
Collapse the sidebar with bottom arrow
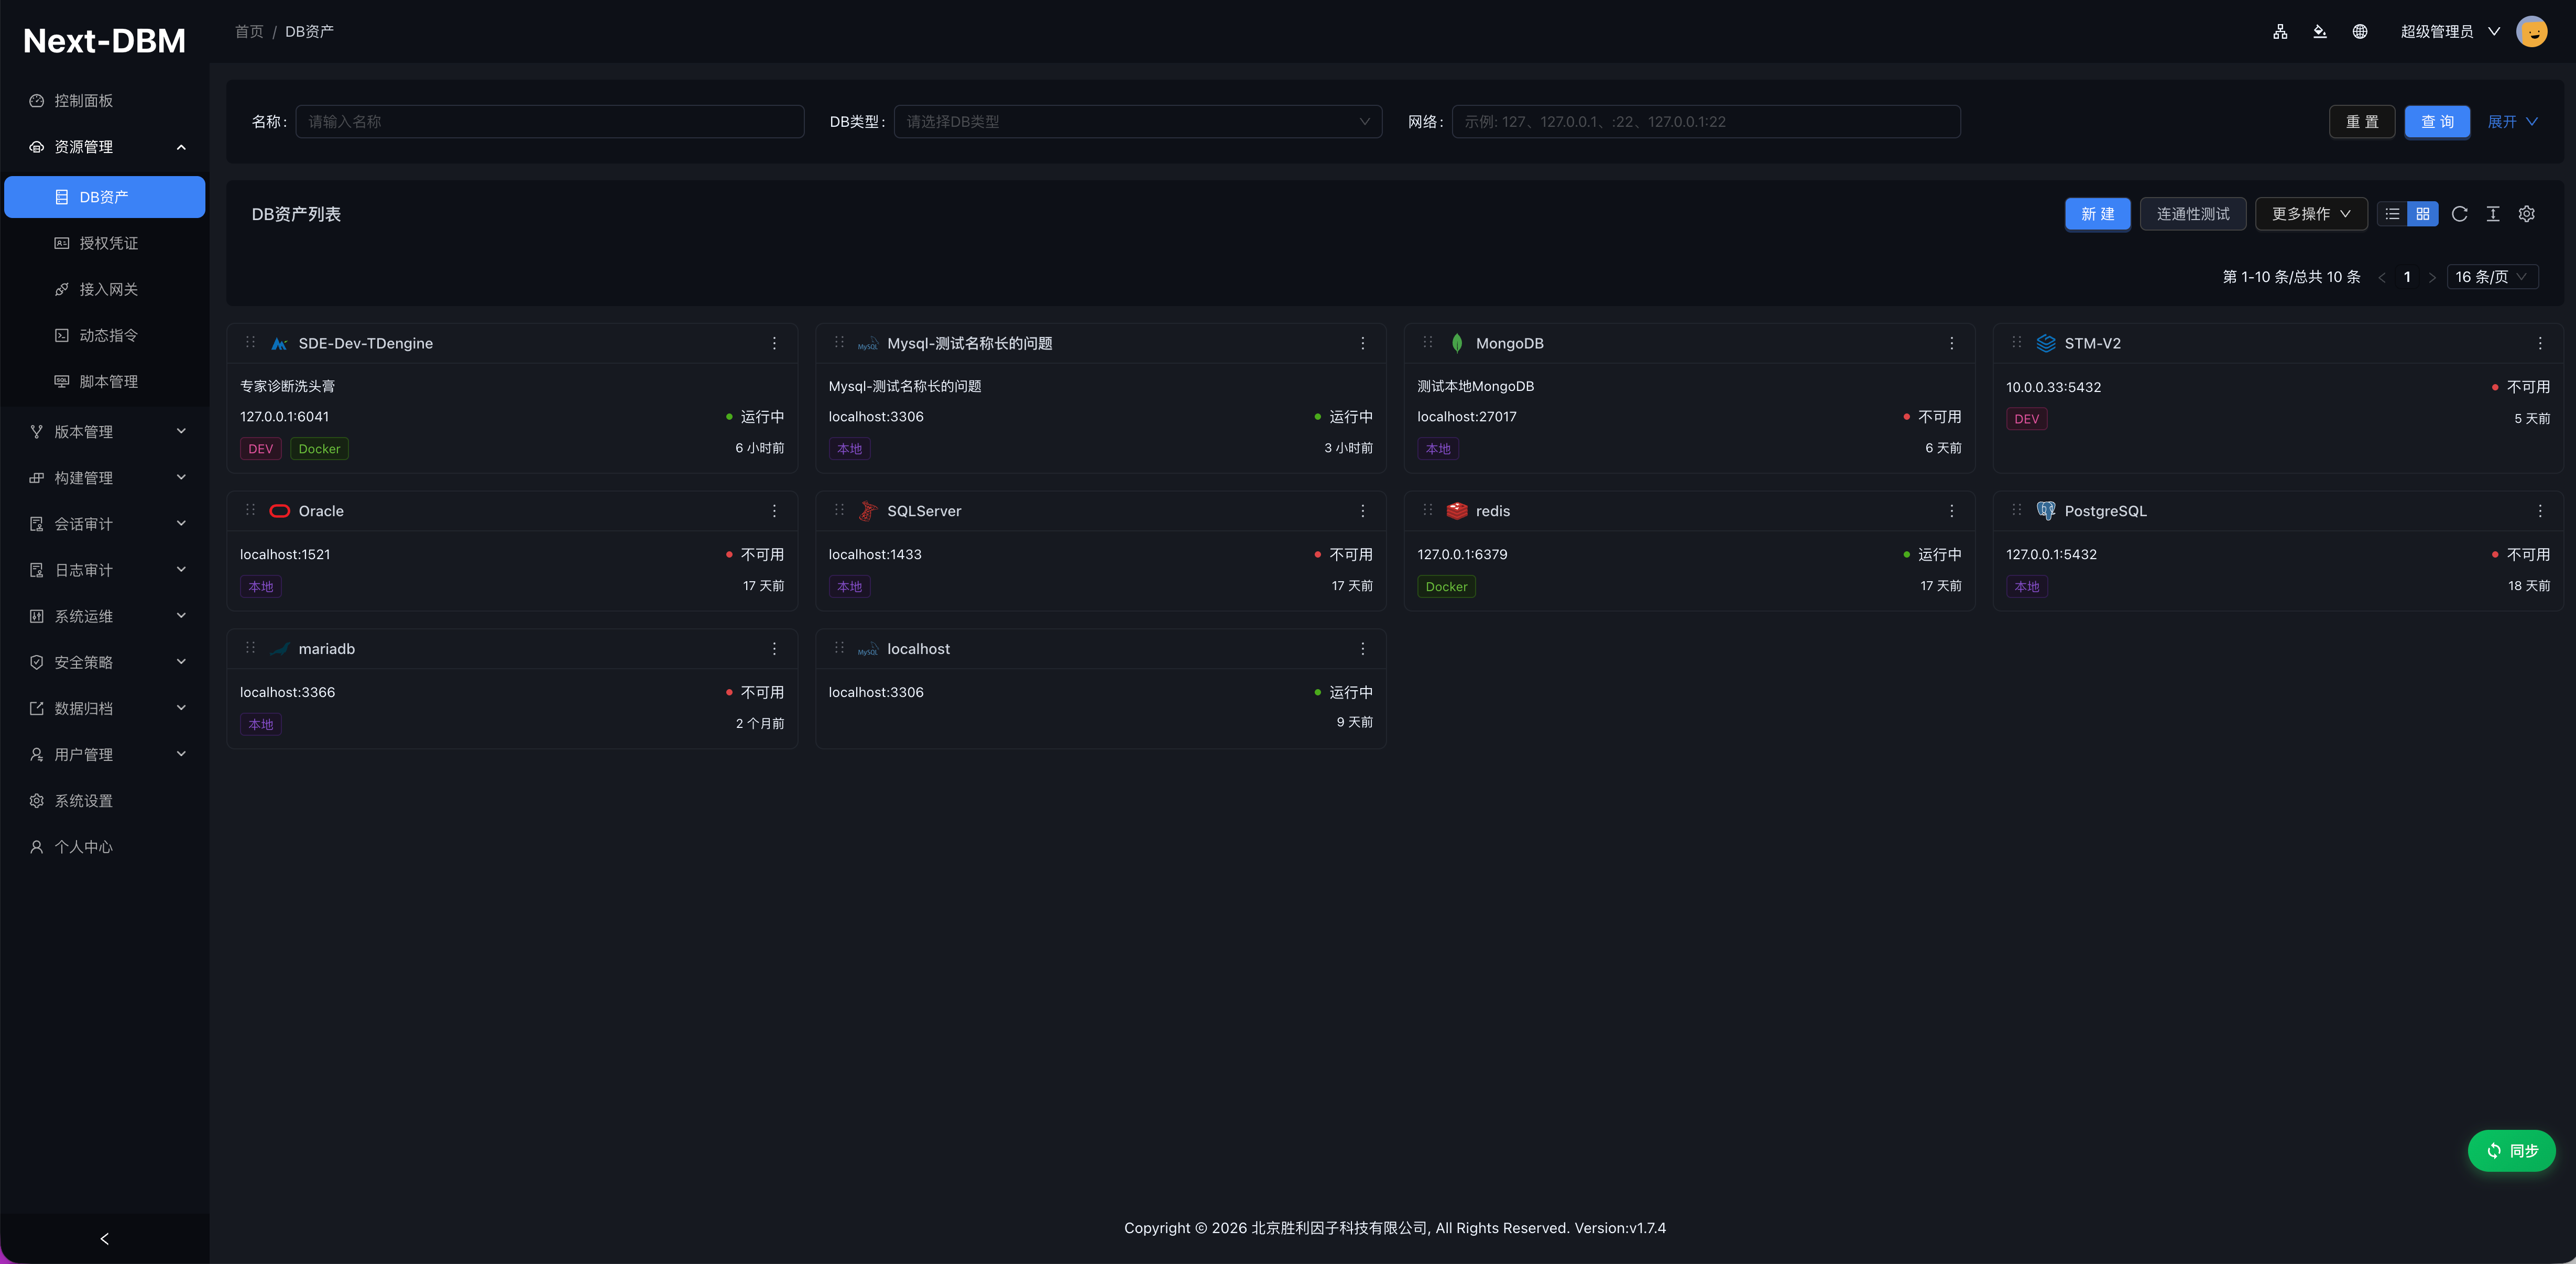tap(104, 1239)
